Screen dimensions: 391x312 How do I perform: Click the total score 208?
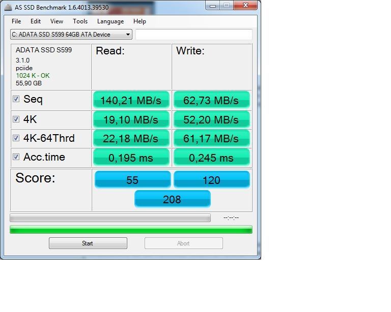[172, 199]
